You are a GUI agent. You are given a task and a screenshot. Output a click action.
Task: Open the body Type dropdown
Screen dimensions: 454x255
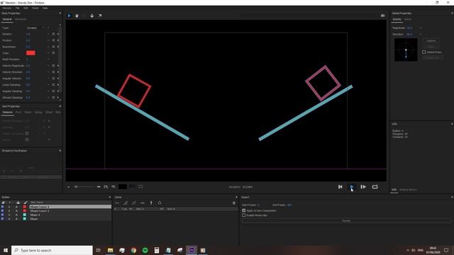click(x=35, y=28)
